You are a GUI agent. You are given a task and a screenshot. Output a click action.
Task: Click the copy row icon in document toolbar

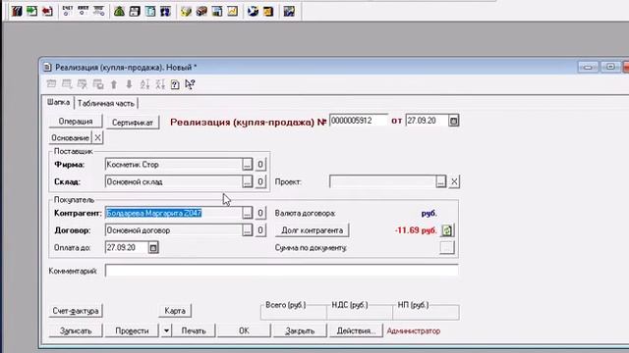(x=98, y=84)
